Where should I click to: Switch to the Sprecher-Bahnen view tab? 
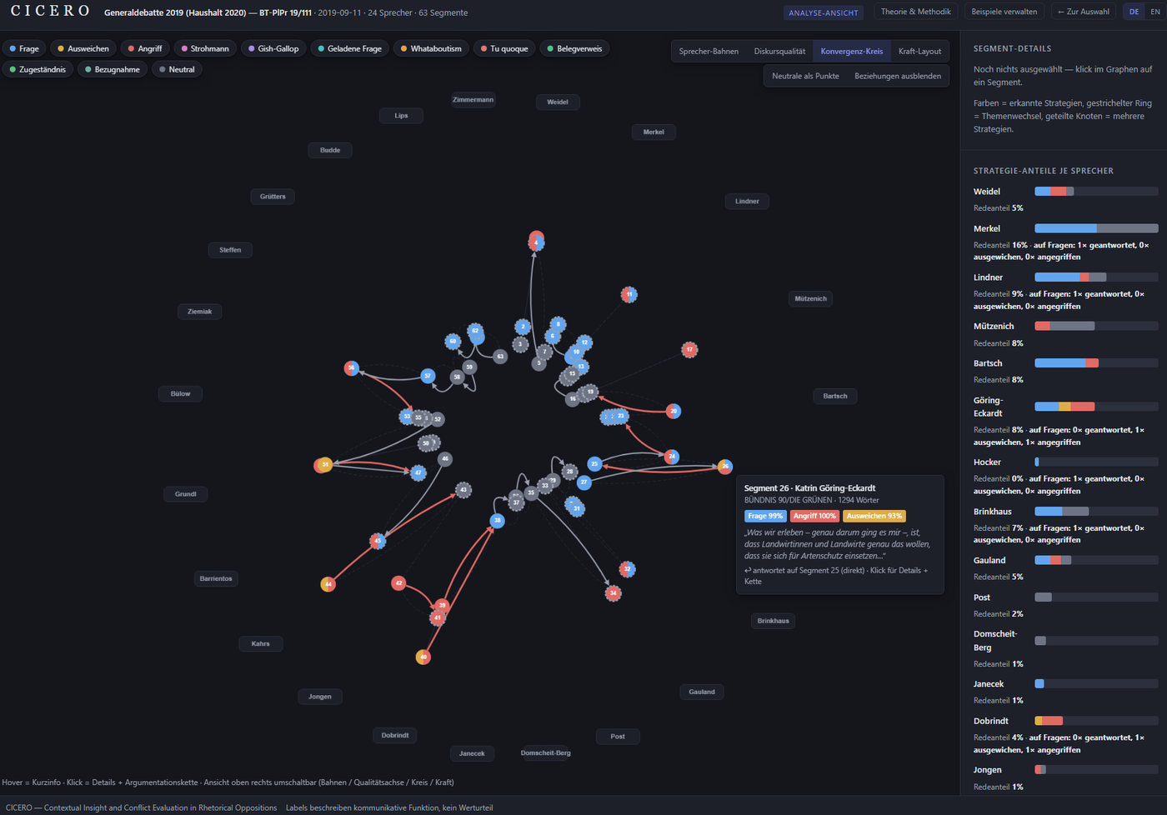(709, 51)
